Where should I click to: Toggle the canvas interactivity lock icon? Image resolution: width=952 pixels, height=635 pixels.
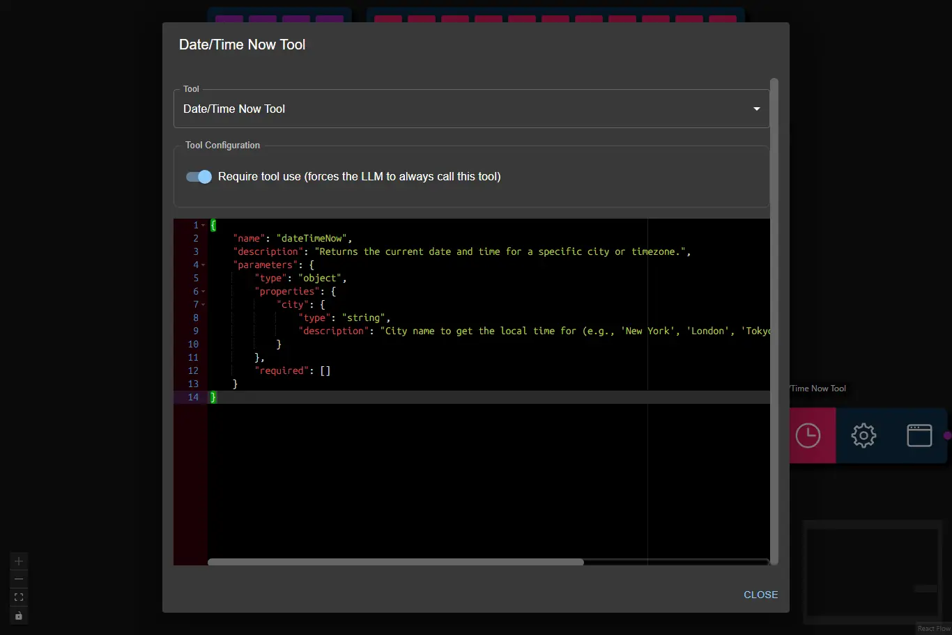19,616
